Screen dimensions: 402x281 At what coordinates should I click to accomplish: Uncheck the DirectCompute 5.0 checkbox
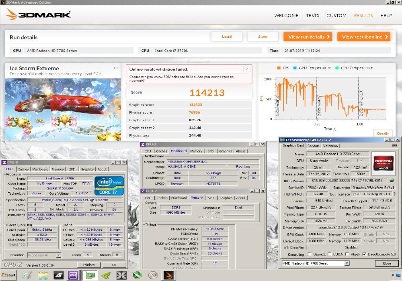point(364,254)
